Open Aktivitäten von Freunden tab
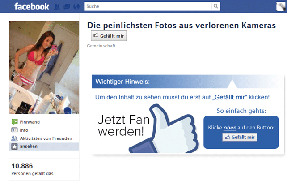The height and width of the screenshot is (181, 287). pyautogui.click(x=46, y=138)
